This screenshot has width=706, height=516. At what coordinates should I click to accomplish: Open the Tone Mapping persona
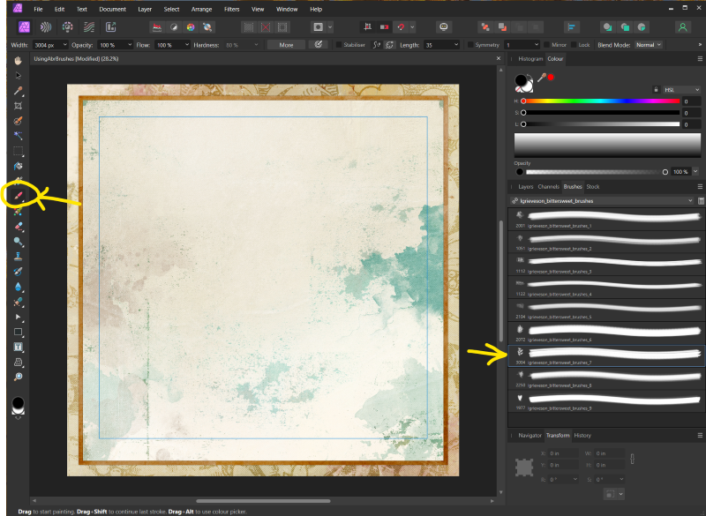(x=89, y=27)
